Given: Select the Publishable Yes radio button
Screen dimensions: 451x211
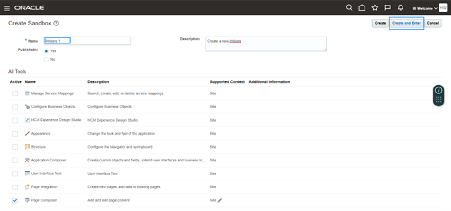Looking at the screenshot, I should pyautogui.click(x=46, y=51).
